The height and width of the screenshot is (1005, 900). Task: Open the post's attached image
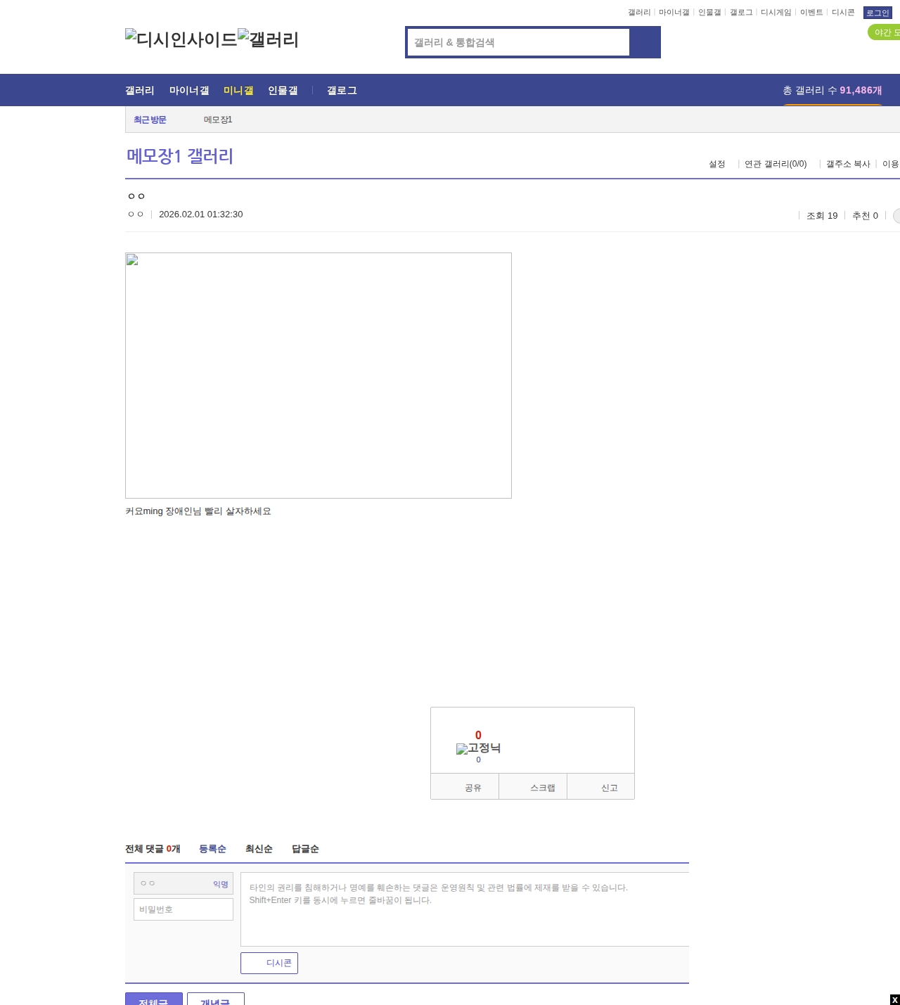point(319,376)
